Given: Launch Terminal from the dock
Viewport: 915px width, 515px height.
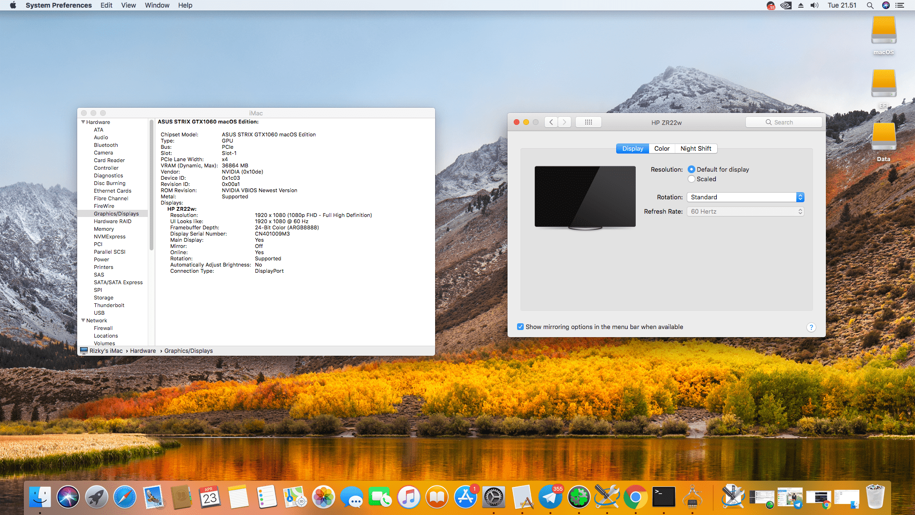Looking at the screenshot, I should 664,497.
